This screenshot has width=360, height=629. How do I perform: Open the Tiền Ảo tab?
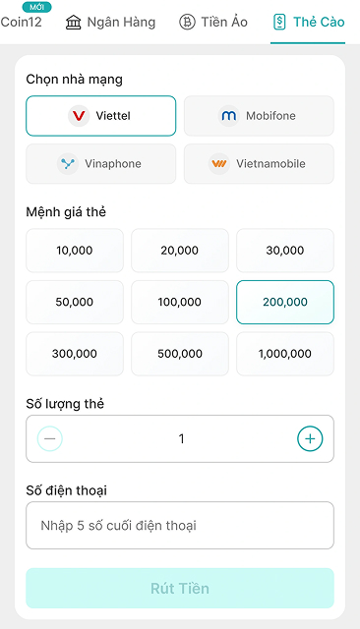coord(213,22)
